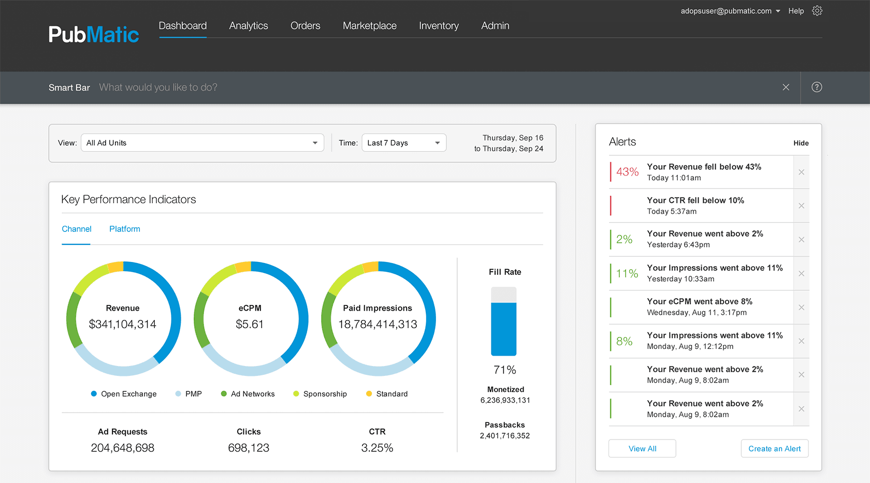Close the Smart Bar with X icon
Viewport: 870px width, 483px height.
click(x=786, y=87)
